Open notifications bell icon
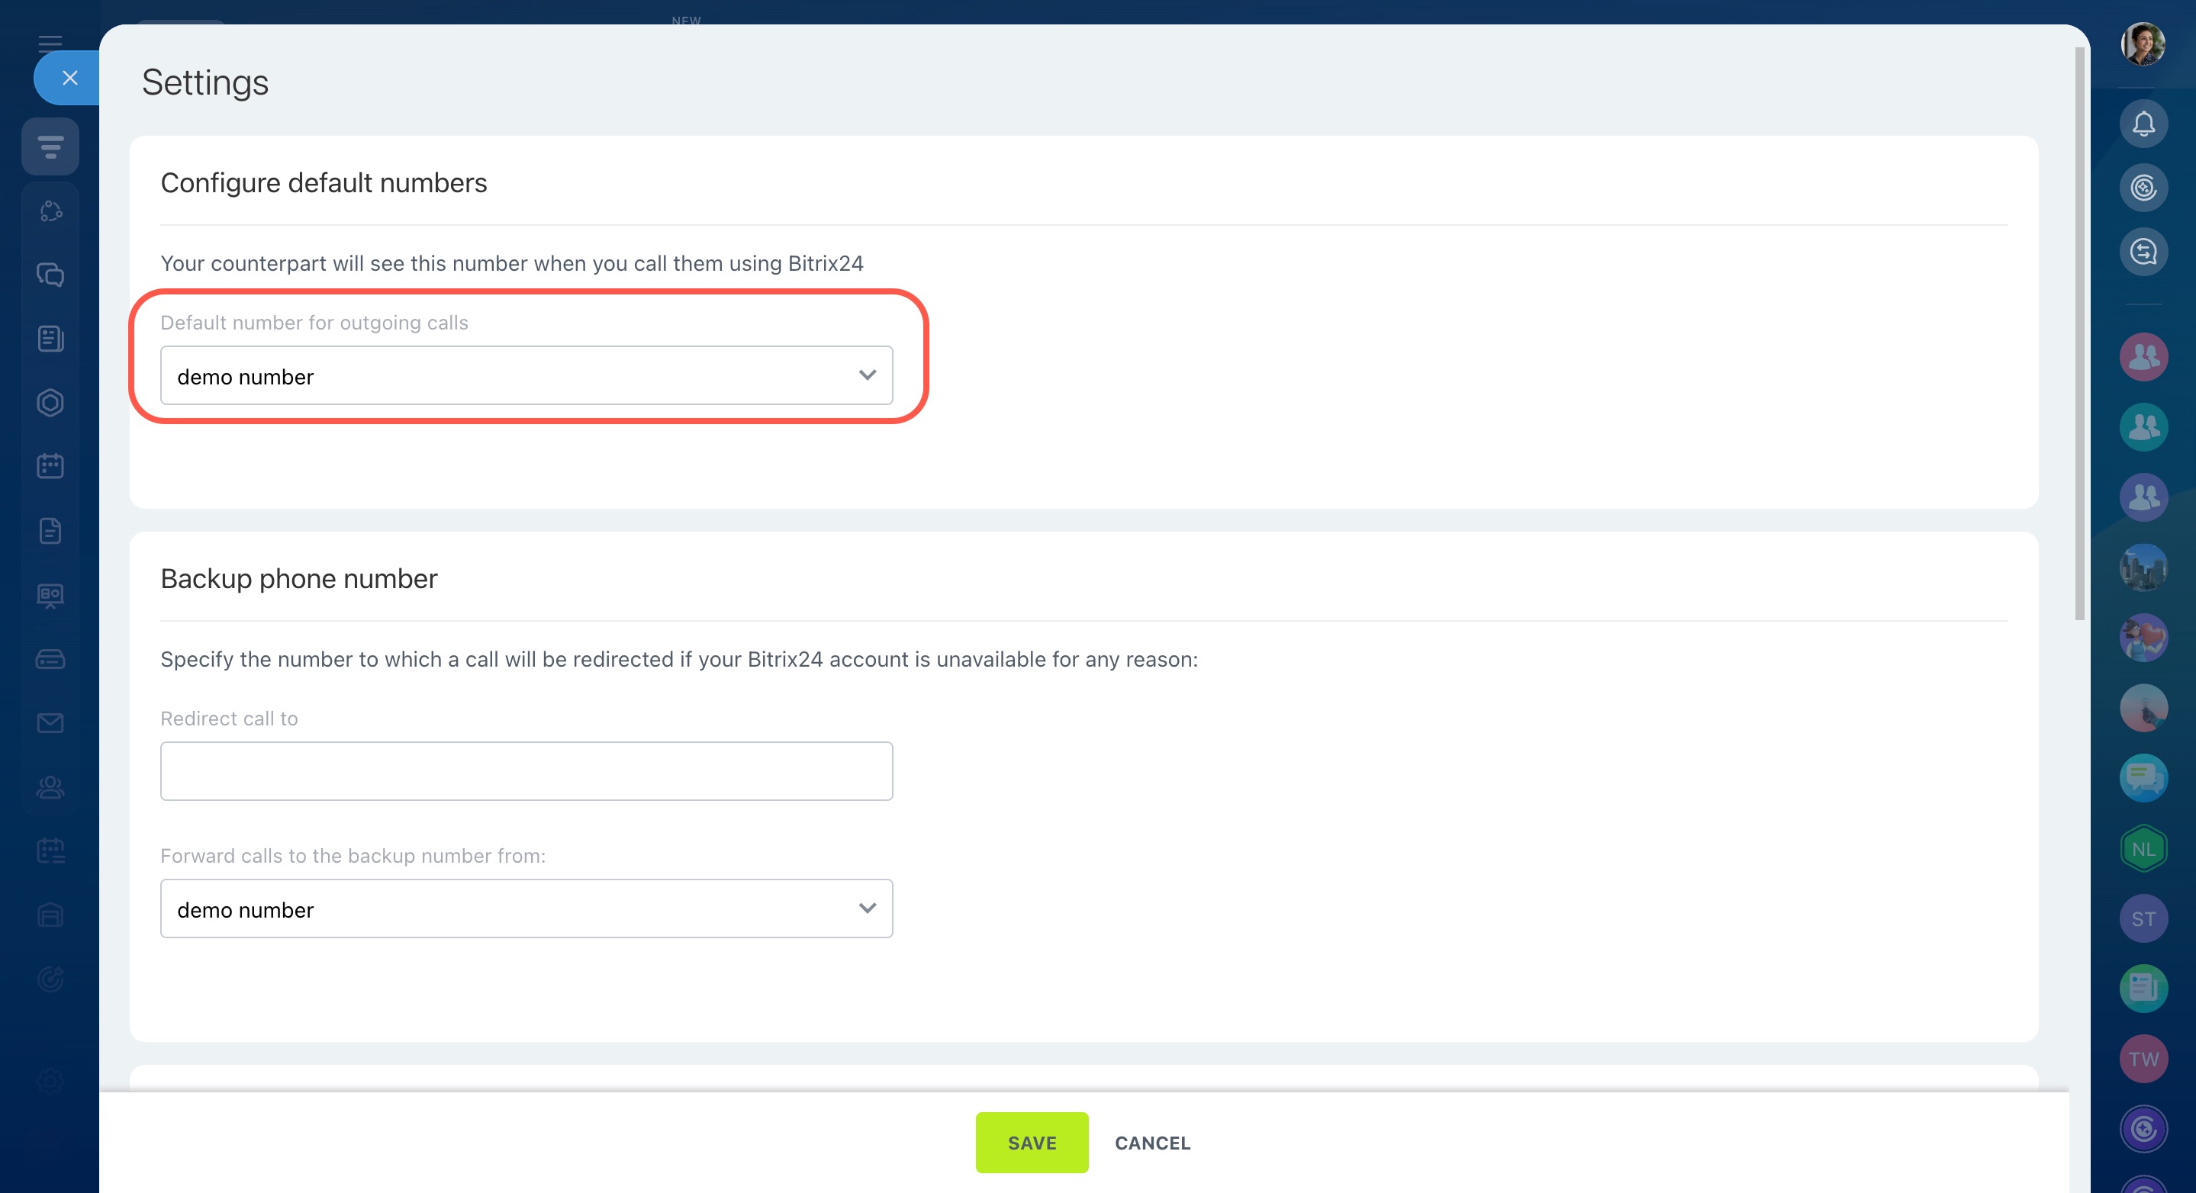This screenshot has height=1193, width=2196. tap(2143, 124)
